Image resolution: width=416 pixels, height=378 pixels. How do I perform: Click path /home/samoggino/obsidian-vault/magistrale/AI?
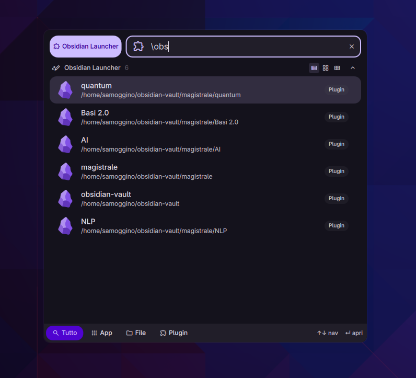[151, 150]
